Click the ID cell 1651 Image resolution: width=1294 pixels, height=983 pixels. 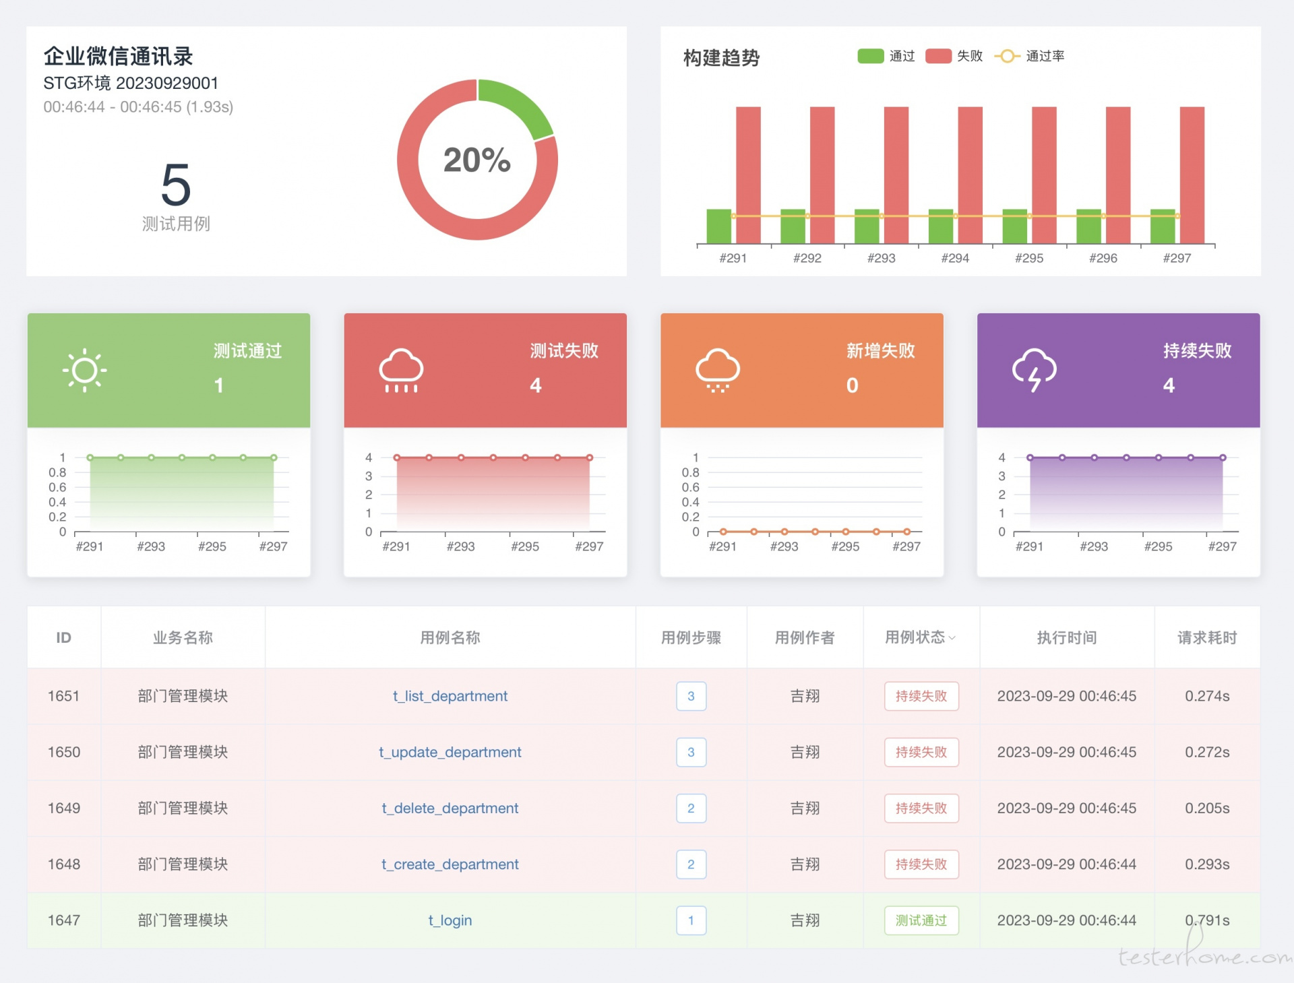tap(64, 696)
